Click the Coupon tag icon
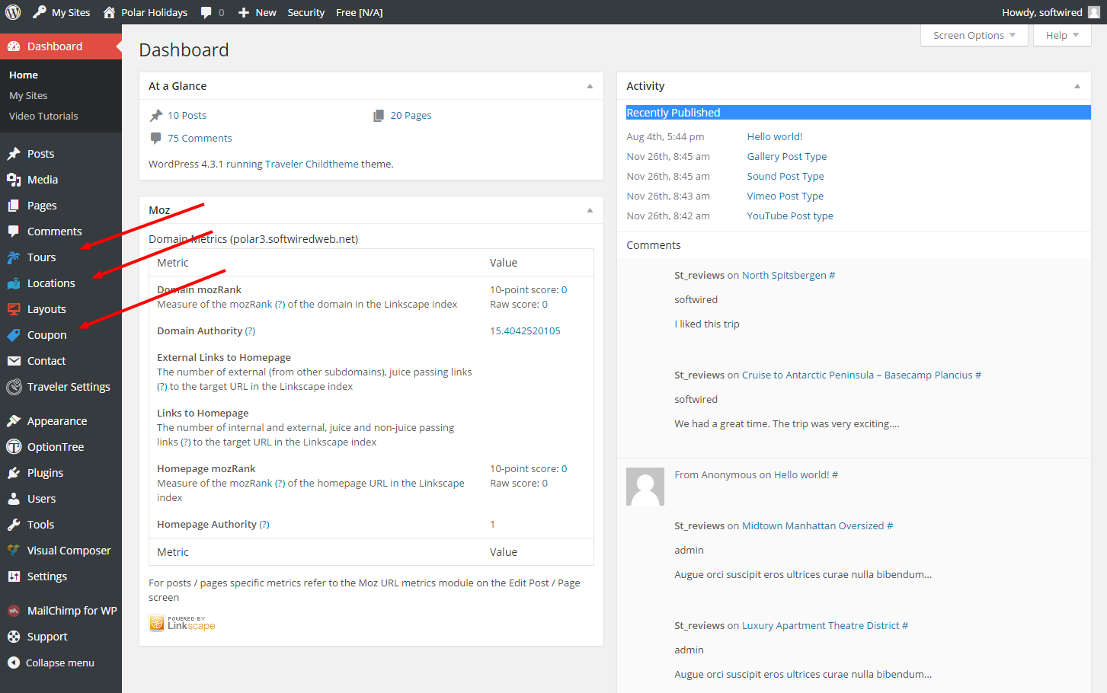Image resolution: width=1107 pixels, height=693 pixels. tap(14, 335)
